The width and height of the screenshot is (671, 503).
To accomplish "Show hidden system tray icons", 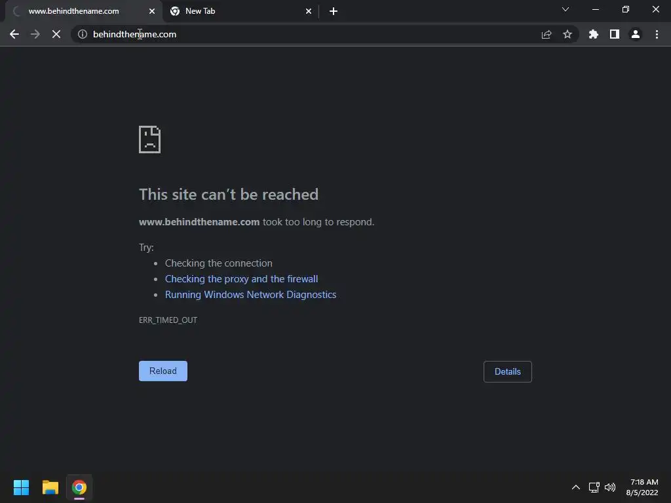I will 576,487.
